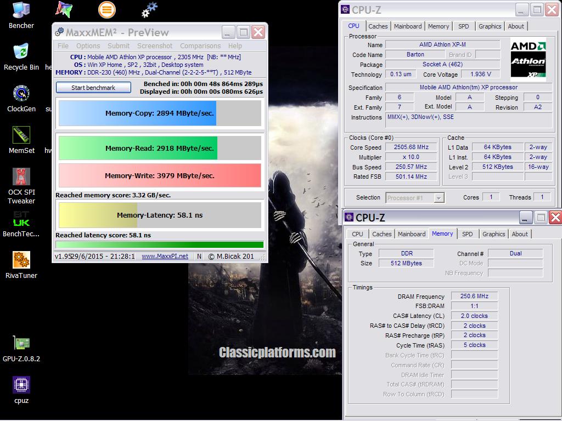
Task: Switch to Caches tab in top CPU-Z
Action: [378, 26]
